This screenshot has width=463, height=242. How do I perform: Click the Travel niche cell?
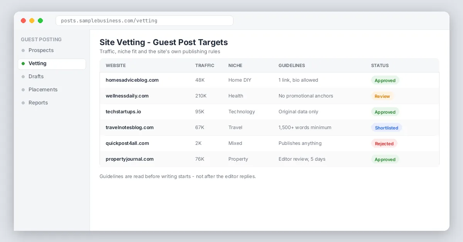(x=235, y=128)
